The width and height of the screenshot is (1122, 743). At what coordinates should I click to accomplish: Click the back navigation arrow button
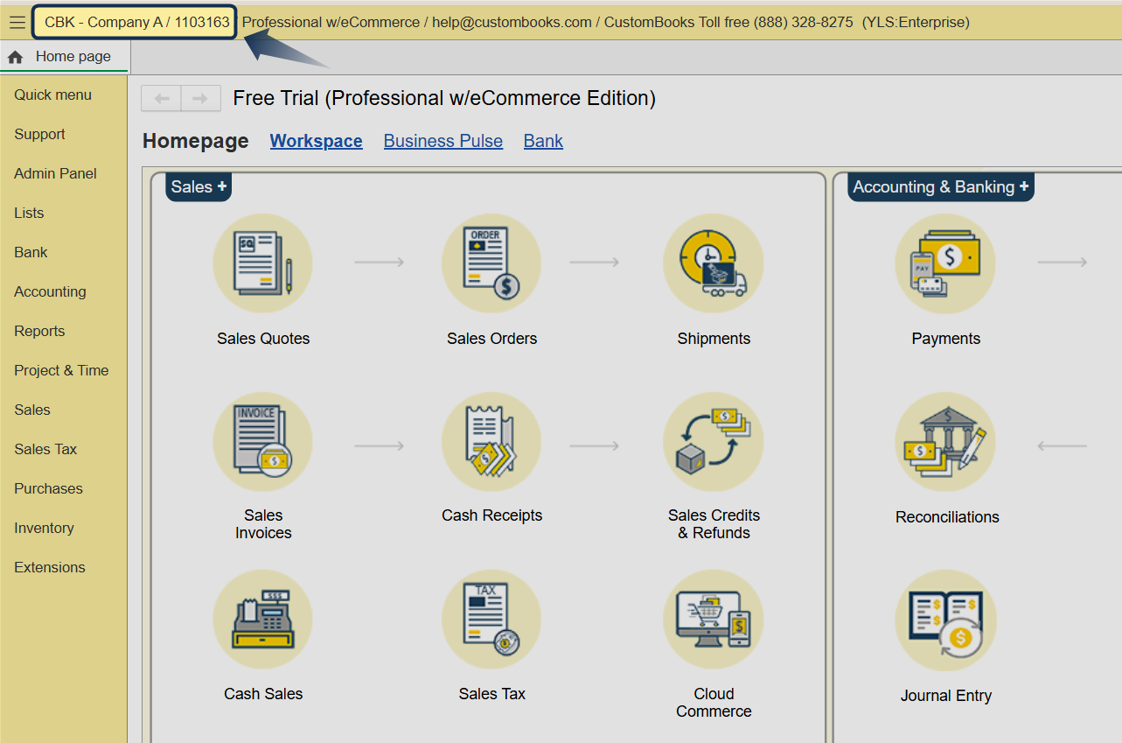[x=162, y=98]
